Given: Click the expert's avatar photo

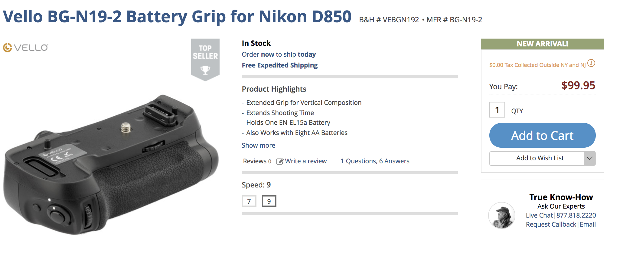Looking at the screenshot, I should 501,215.
